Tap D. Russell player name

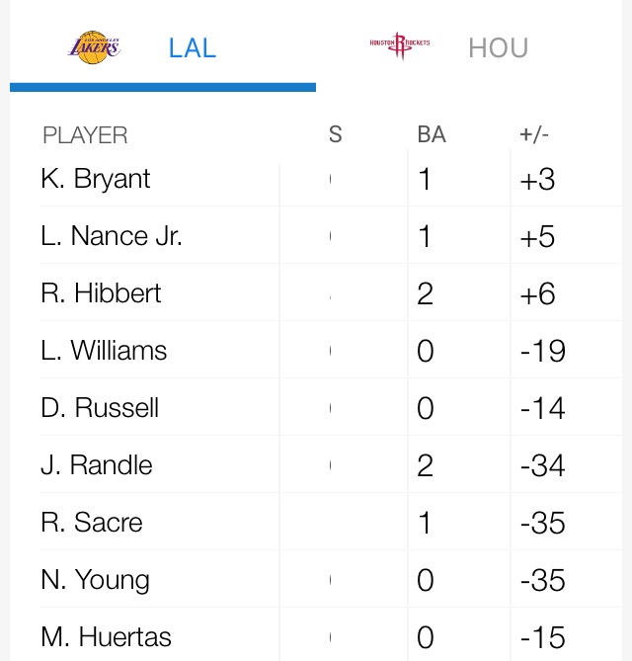point(100,408)
